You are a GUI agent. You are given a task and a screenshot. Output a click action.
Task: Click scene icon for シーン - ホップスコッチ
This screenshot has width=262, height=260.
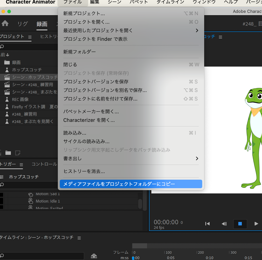click(x=7, y=77)
